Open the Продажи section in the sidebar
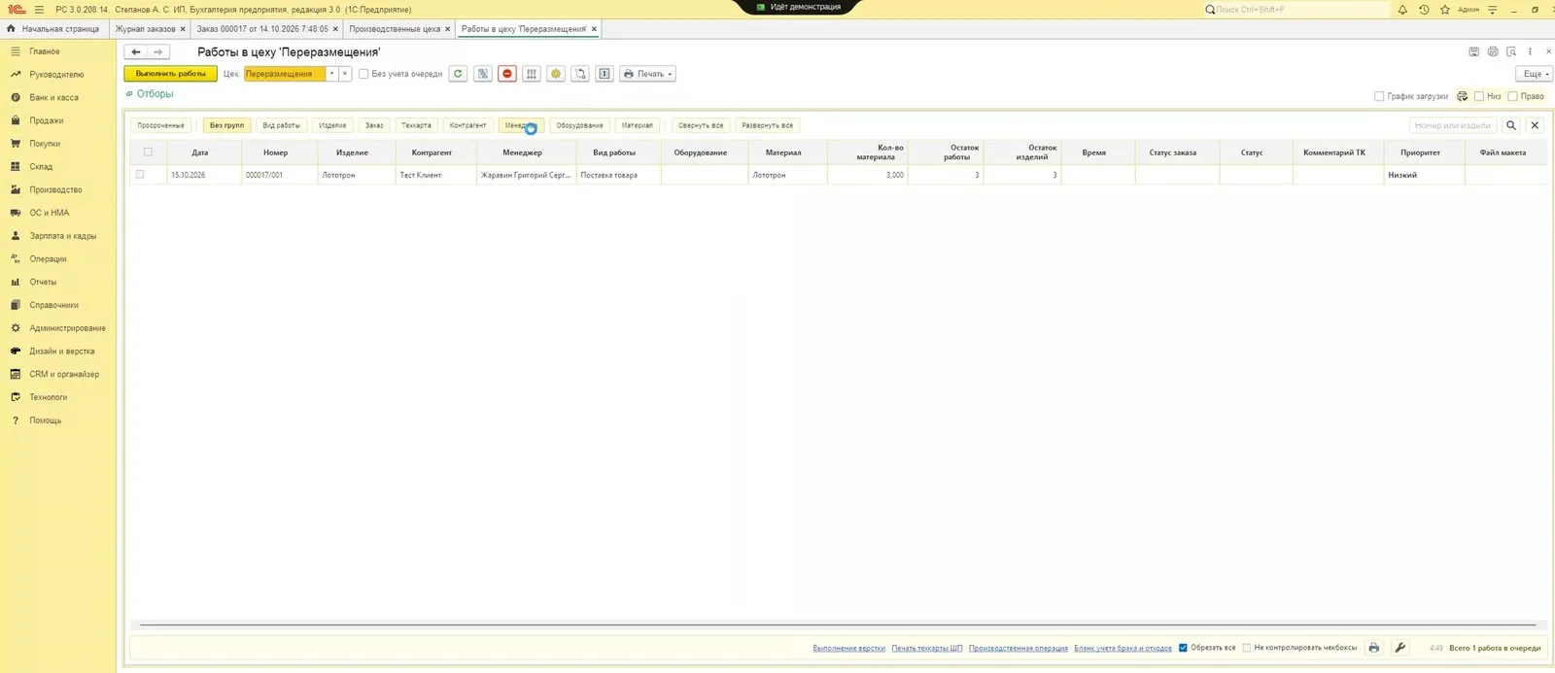 [47, 120]
